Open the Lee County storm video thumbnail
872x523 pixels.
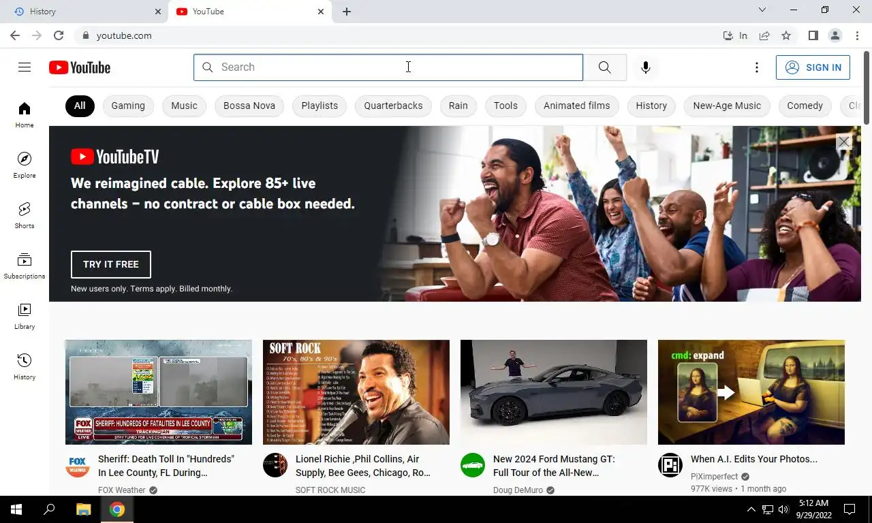(x=159, y=392)
